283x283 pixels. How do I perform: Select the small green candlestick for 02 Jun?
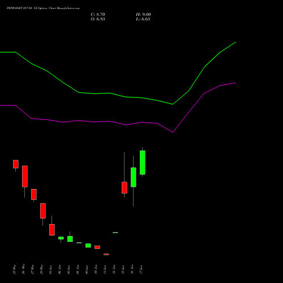click(61, 238)
